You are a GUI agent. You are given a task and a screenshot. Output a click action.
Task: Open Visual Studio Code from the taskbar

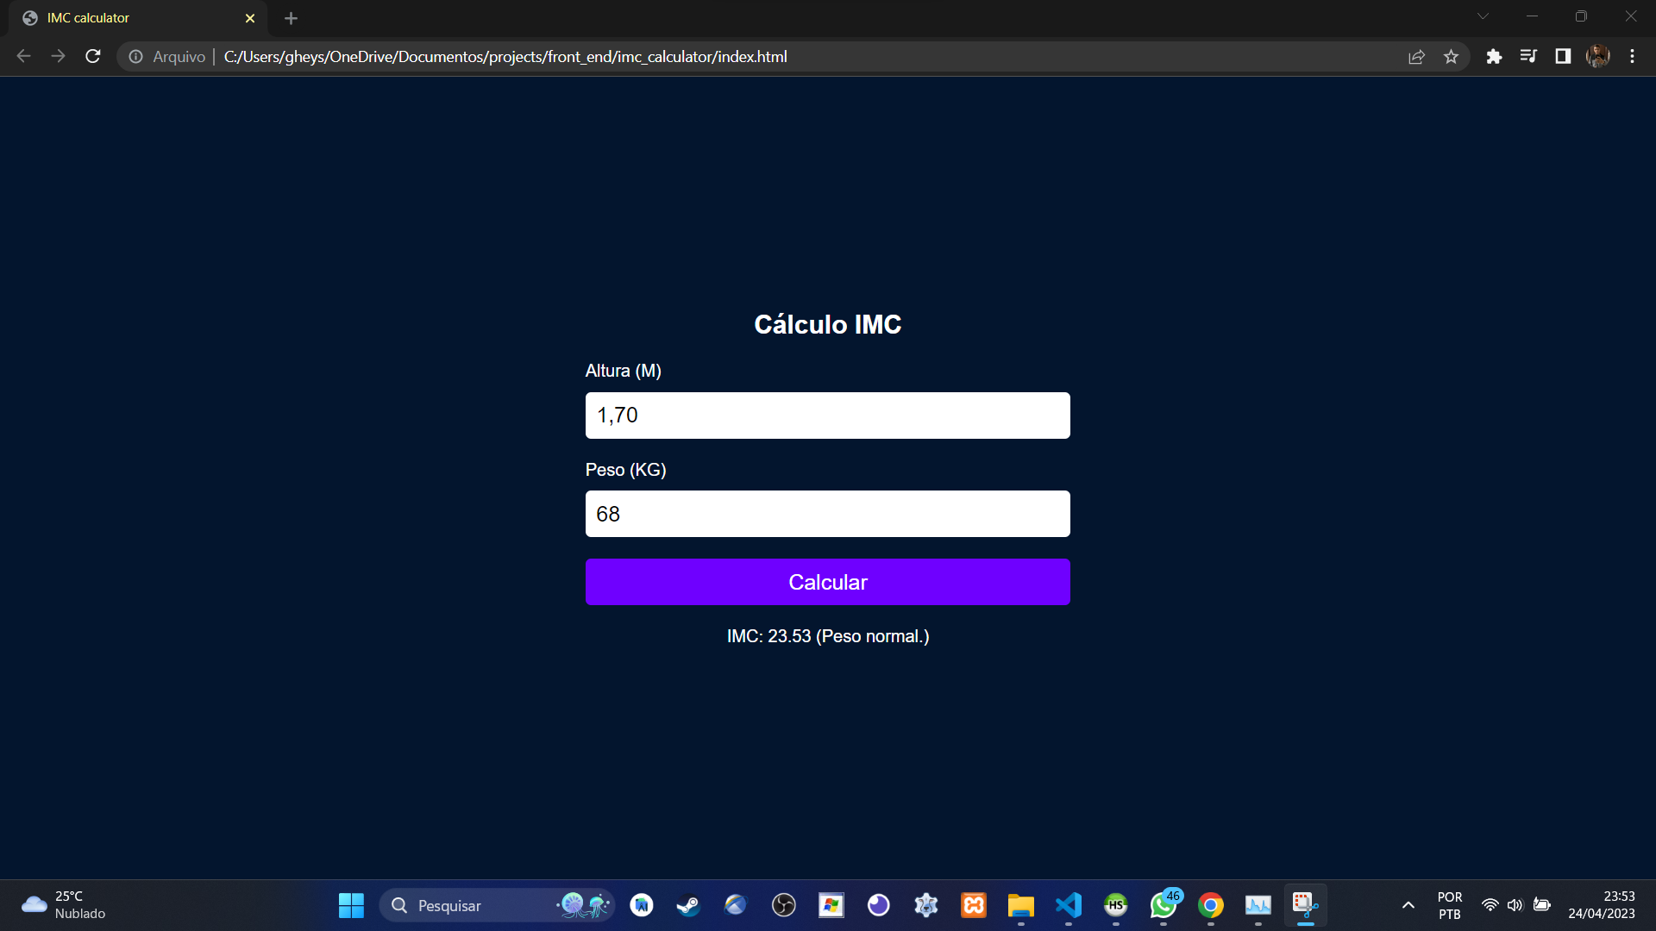point(1069,905)
